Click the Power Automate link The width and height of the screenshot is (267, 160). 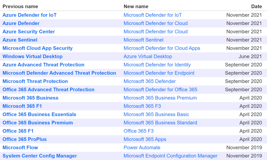point(142,148)
